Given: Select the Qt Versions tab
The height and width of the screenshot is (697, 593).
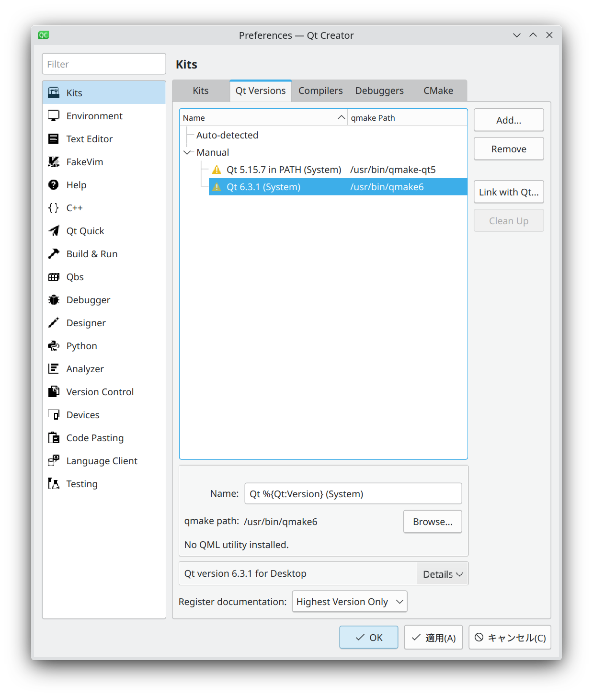Looking at the screenshot, I should tap(261, 91).
